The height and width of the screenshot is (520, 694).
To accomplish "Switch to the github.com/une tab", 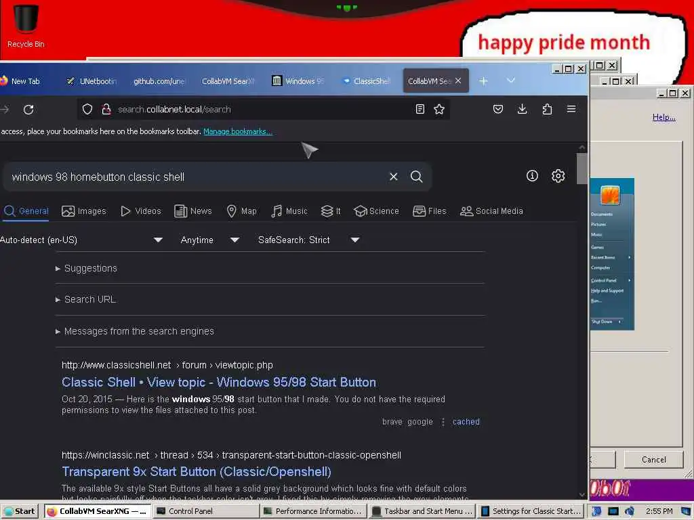I will click(x=159, y=81).
